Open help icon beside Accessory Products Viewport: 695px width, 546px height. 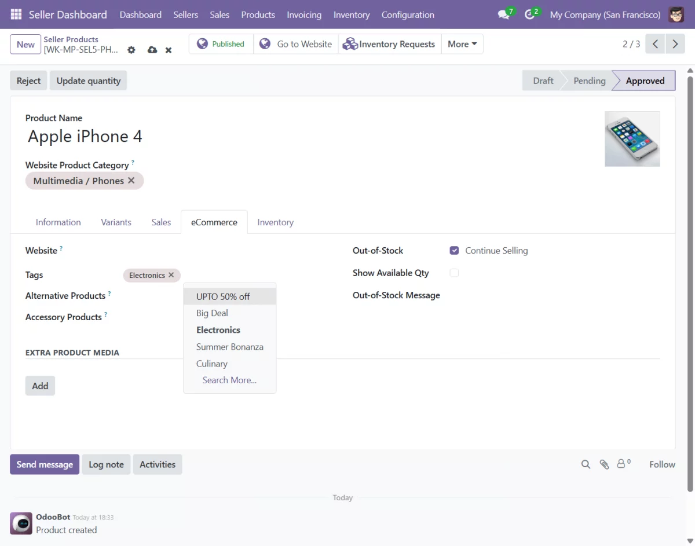point(105,315)
